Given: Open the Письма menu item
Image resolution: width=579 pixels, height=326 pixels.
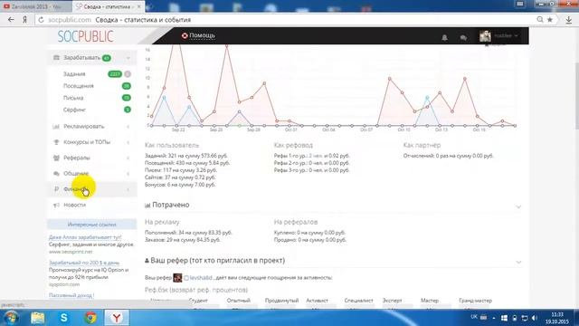Looking at the screenshot, I should tap(73, 98).
